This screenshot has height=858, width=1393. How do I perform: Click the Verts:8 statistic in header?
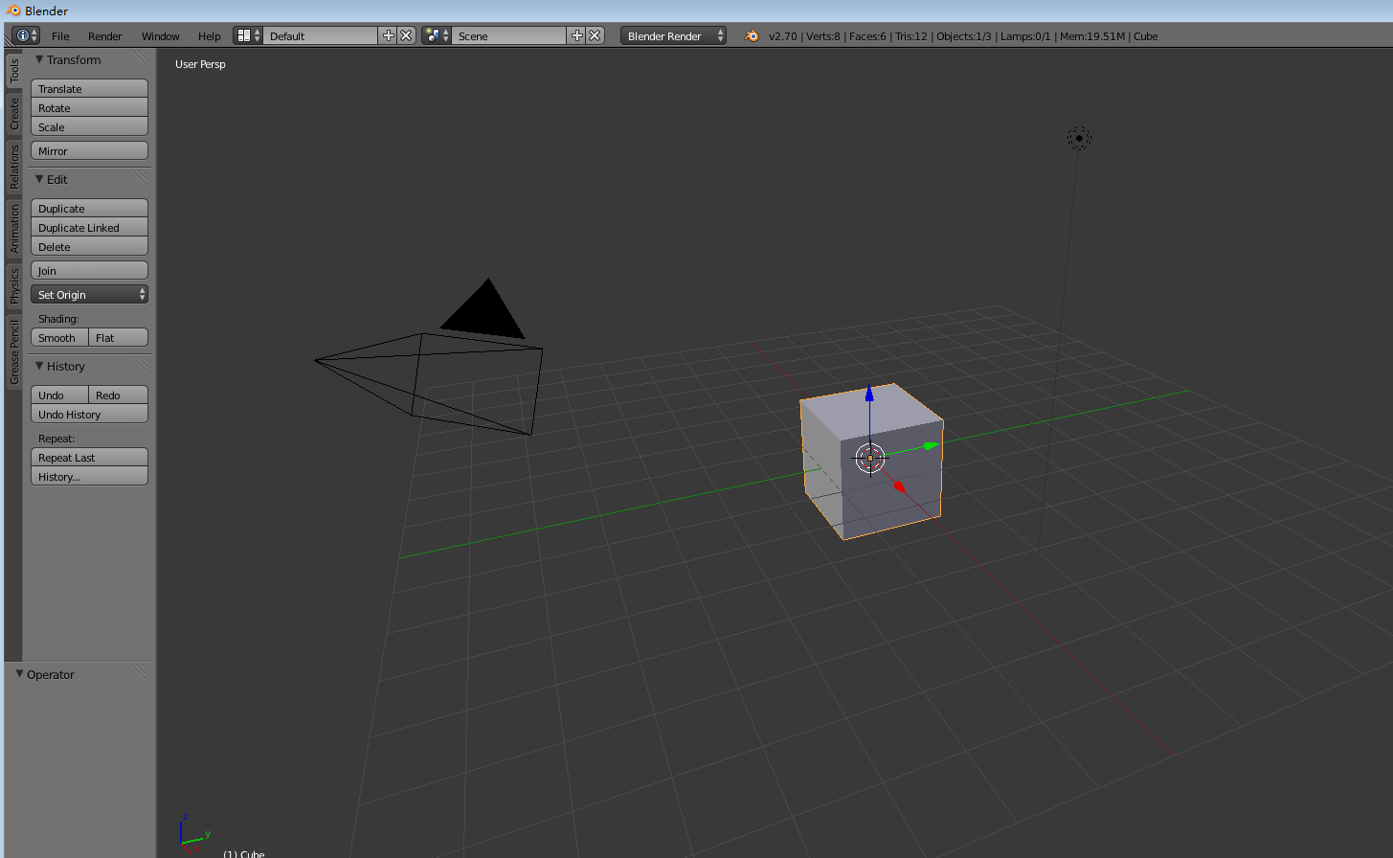[x=823, y=36]
